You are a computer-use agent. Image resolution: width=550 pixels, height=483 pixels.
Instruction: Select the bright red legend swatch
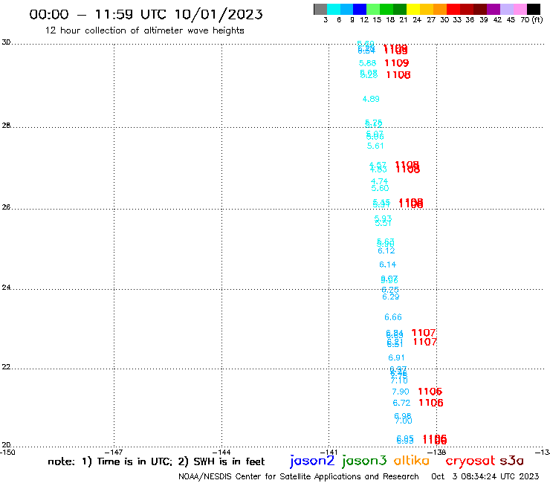(x=453, y=9)
